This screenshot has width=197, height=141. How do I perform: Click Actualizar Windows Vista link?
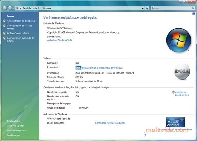(60, 40)
